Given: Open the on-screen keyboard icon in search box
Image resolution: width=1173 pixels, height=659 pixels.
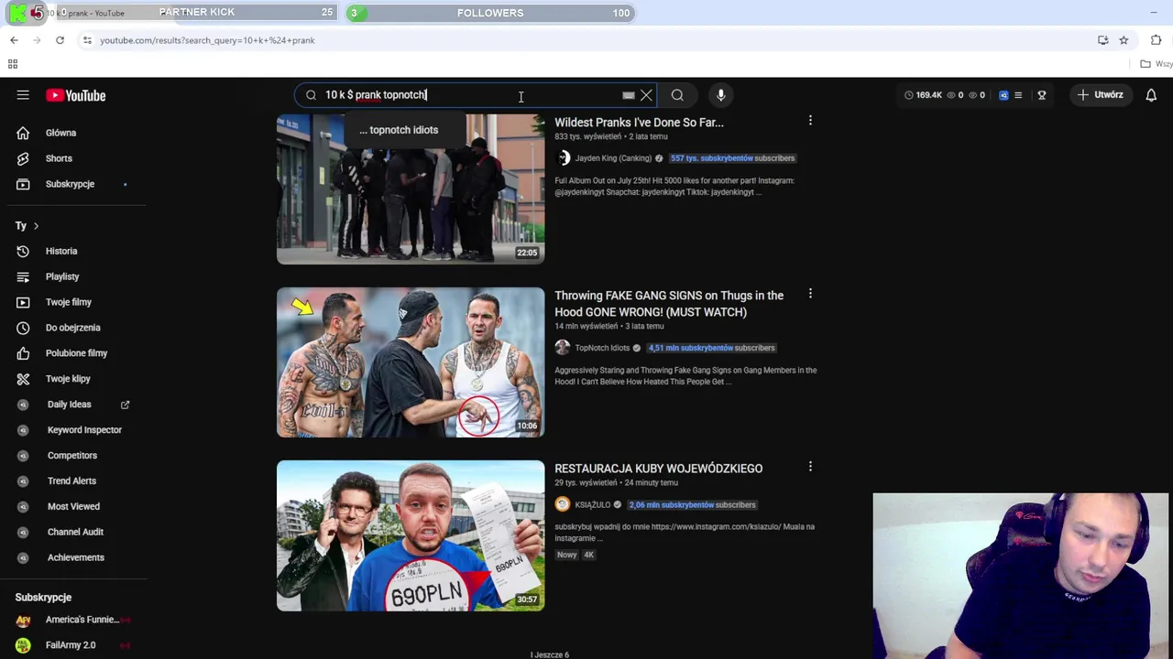Looking at the screenshot, I should pos(629,95).
